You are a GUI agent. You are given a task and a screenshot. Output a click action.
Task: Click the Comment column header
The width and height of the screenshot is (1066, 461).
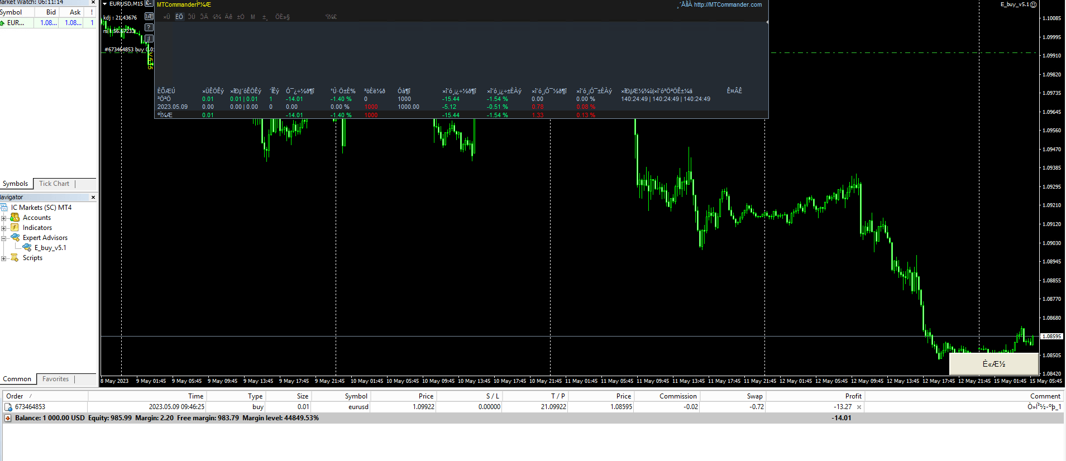point(964,396)
